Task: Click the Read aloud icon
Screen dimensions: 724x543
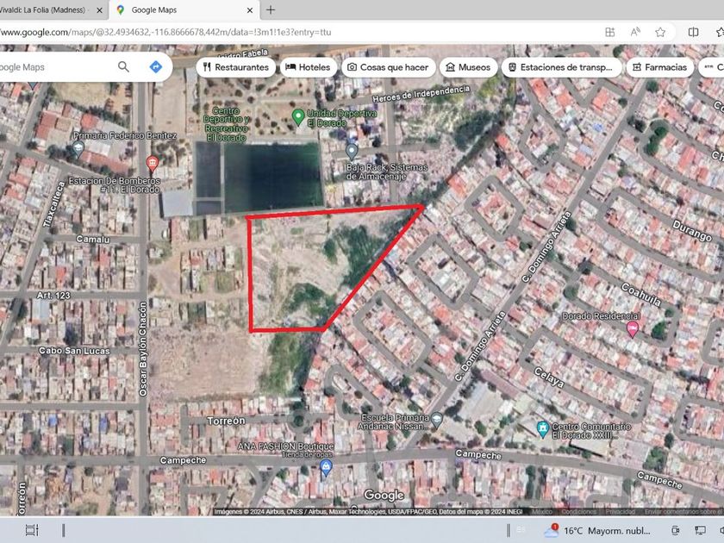Action: [635, 32]
